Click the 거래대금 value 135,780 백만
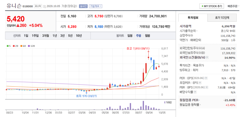The width and height of the screenshot is (243, 117). tap(161, 27)
